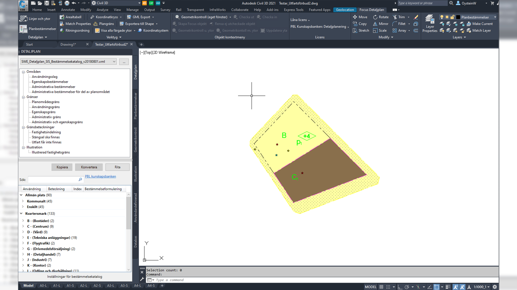Select the Bestämmelseformulering tab
Image resolution: width=517 pixels, height=290 pixels.
[x=103, y=189]
